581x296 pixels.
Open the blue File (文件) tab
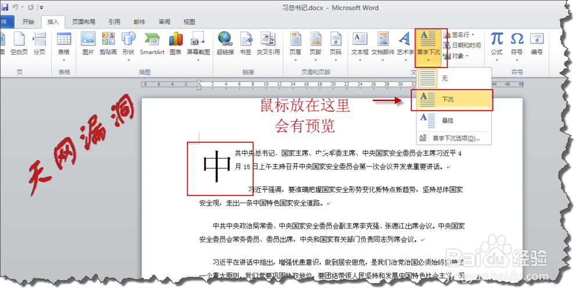pyautogui.click(x=6, y=22)
